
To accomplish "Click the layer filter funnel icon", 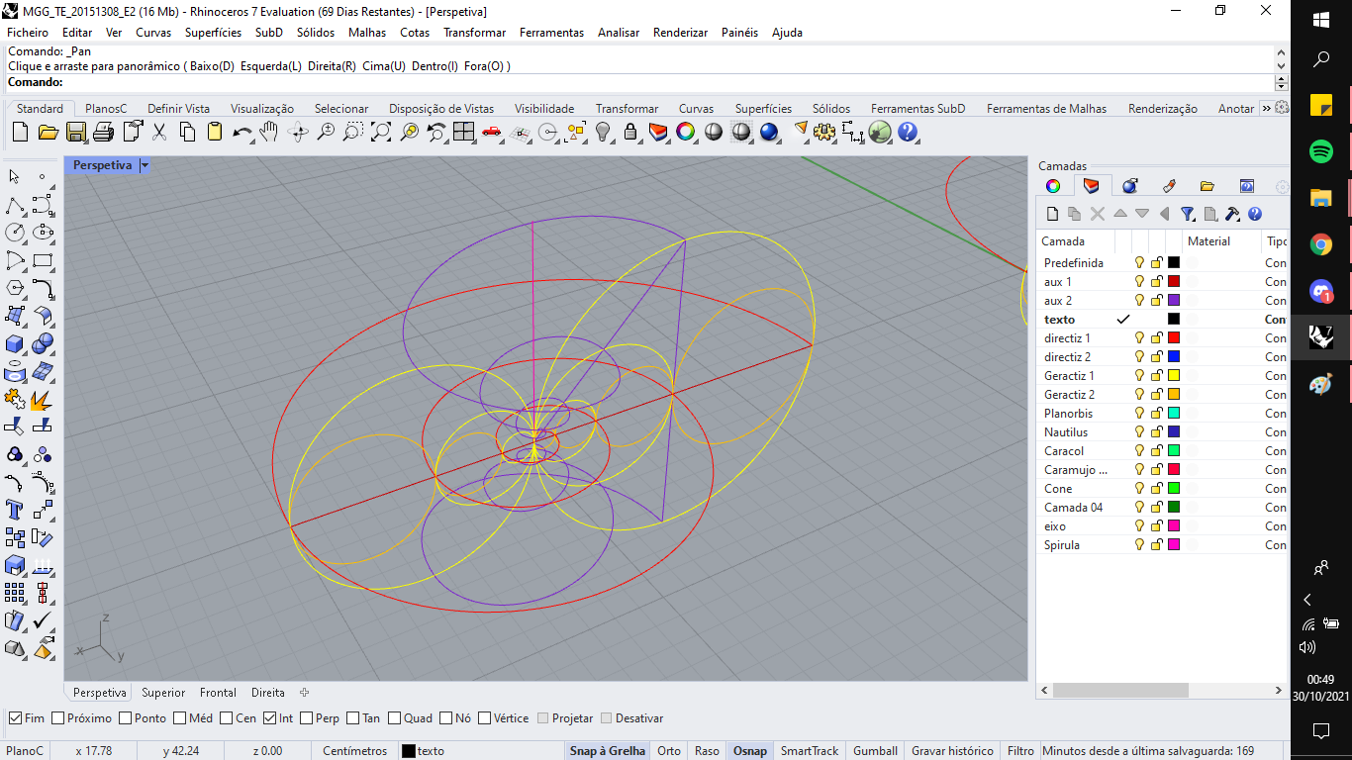I will [x=1188, y=214].
